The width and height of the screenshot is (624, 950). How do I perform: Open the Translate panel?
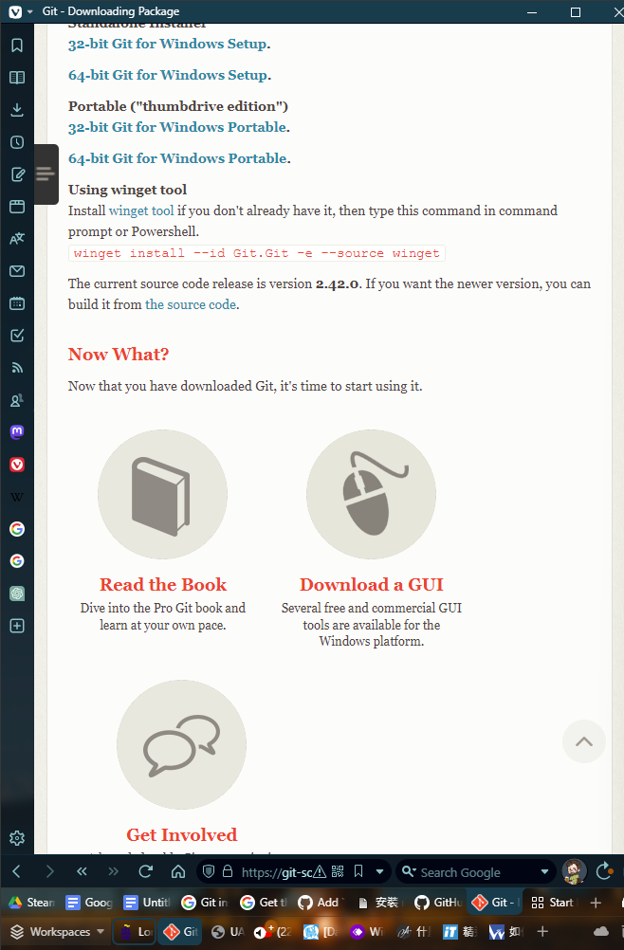(17, 239)
